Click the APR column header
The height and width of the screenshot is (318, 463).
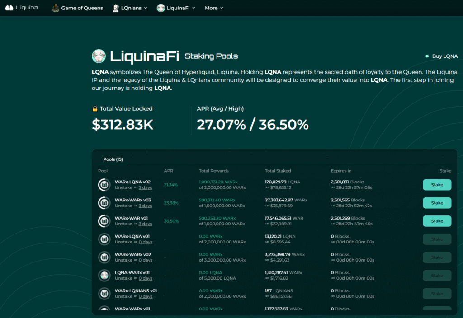coord(168,171)
